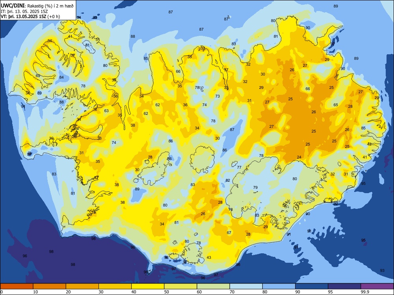Click the 70–80 light blue legend swatch
This screenshot has width=394, height=295.
(246, 286)
